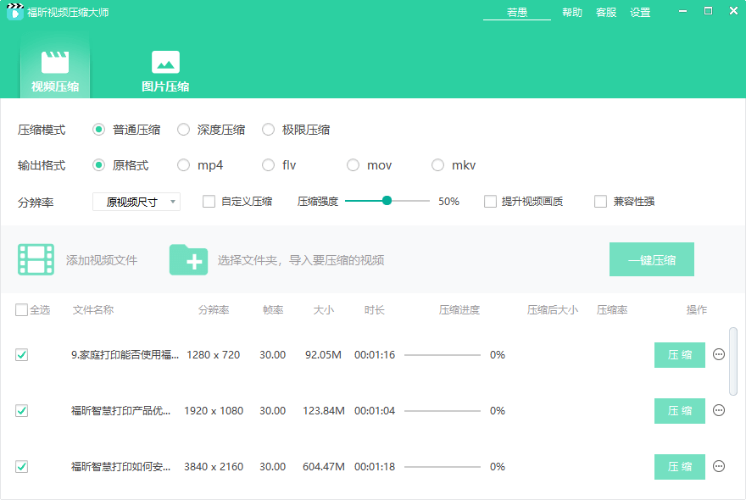Select the 极限压缩 compression mode
The image size is (746, 500).
click(270, 130)
